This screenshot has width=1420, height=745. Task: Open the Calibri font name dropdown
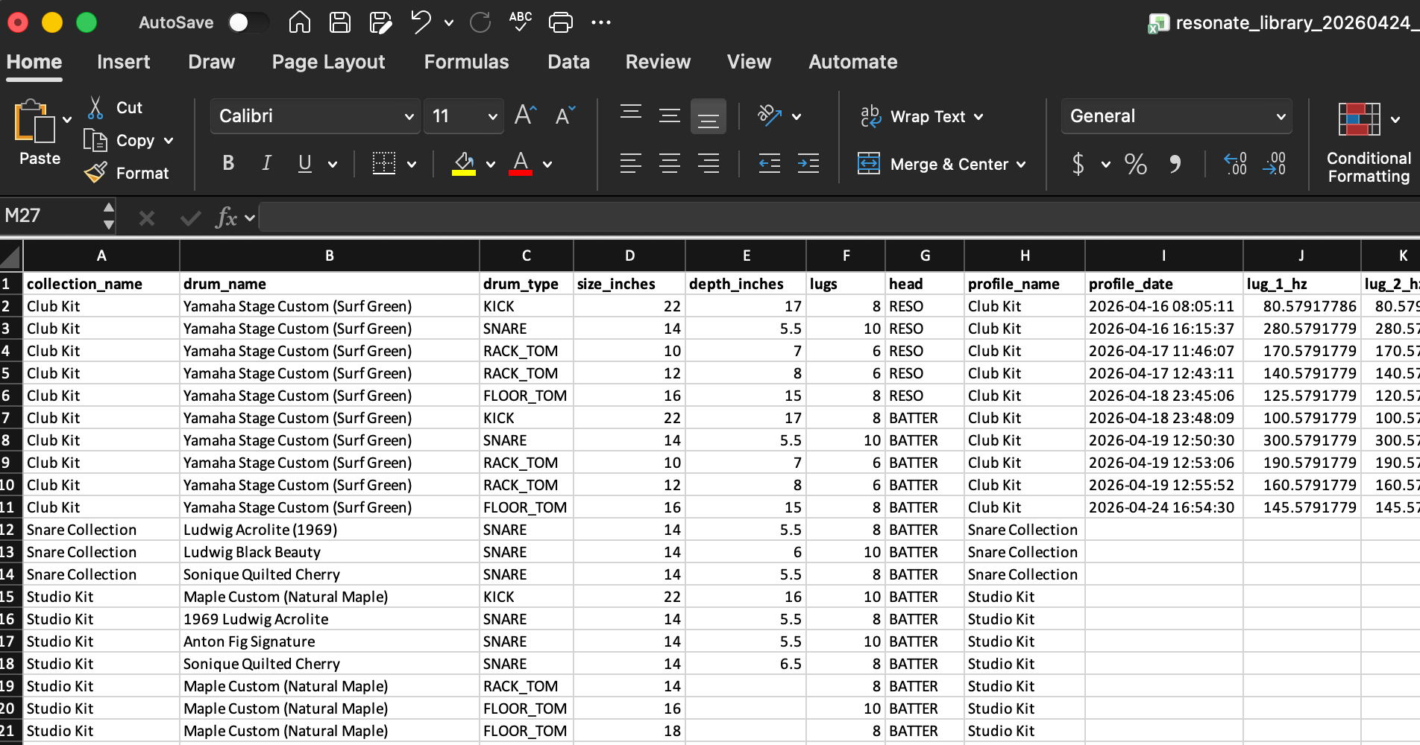click(409, 117)
